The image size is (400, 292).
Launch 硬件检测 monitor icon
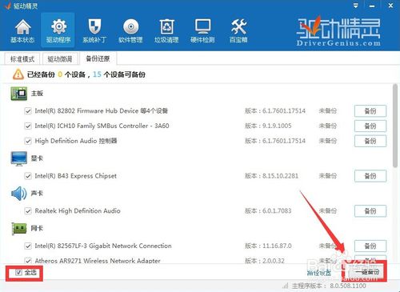click(x=202, y=31)
